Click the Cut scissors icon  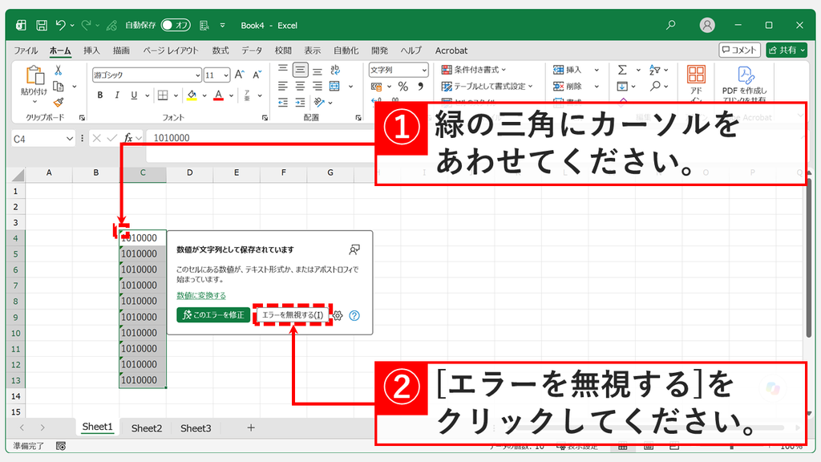(58, 71)
